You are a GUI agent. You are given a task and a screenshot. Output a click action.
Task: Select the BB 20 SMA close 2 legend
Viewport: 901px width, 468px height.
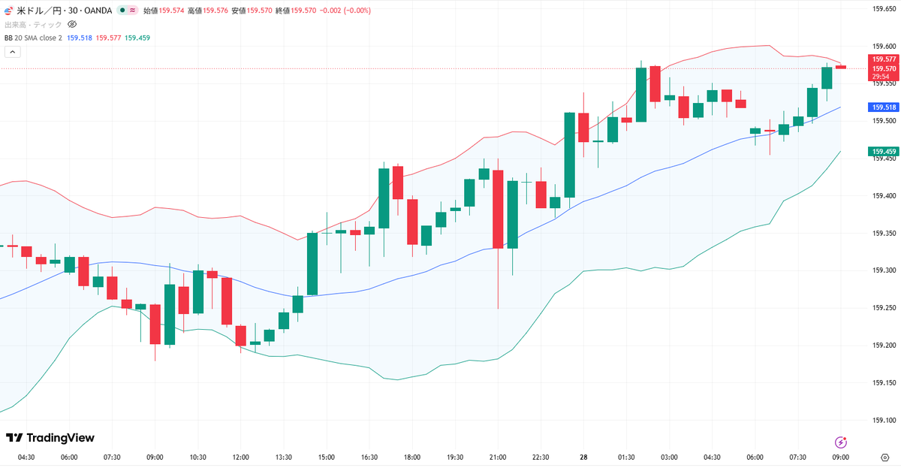33,38
